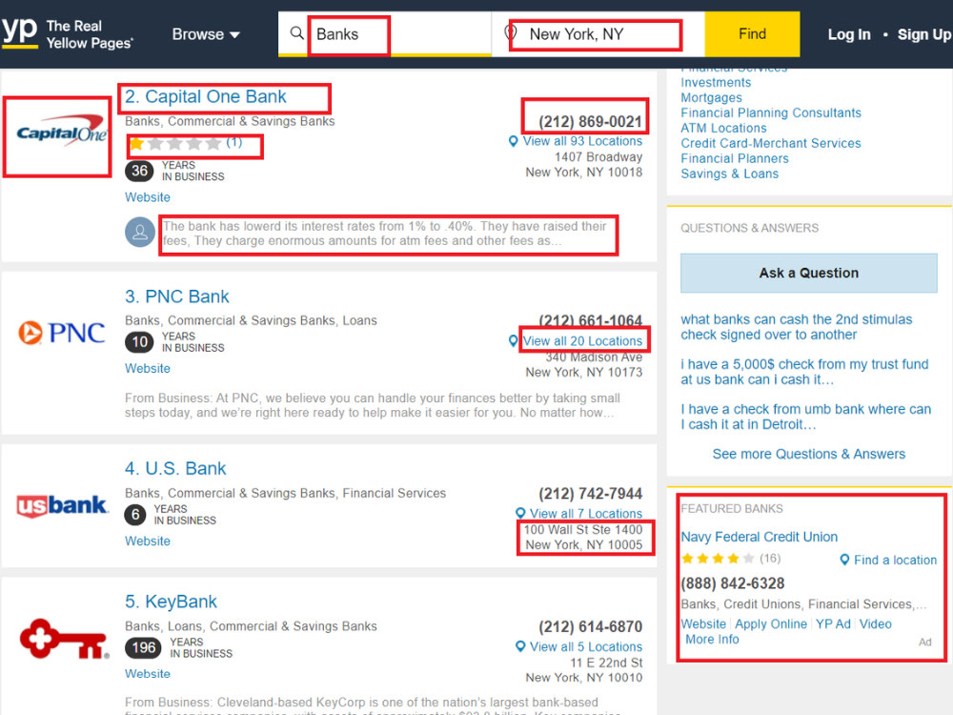Click the PNC logo thumbnail
Image resolution: width=953 pixels, height=715 pixels.
click(x=61, y=333)
